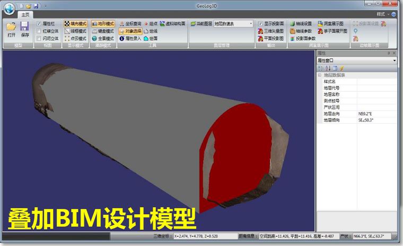Sort properties alphabetically in property panel
This screenshot has height=246, width=403.
pos(328,68)
